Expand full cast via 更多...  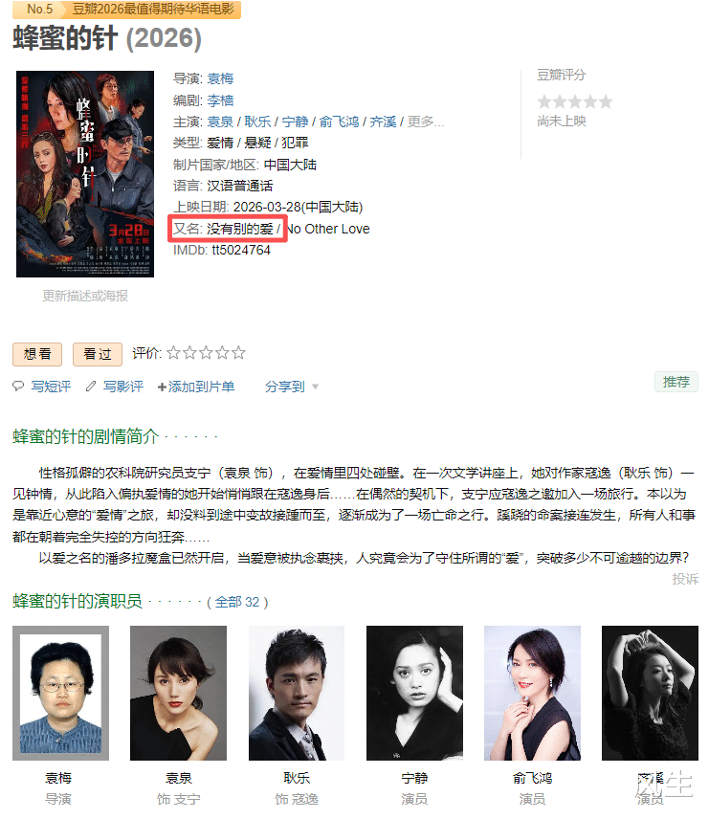point(425,122)
